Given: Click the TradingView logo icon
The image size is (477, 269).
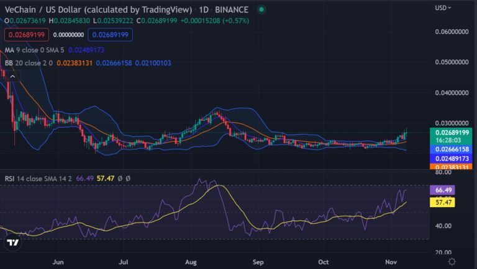Looking at the screenshot, I should pyautogui.click(x=13, y=242).
